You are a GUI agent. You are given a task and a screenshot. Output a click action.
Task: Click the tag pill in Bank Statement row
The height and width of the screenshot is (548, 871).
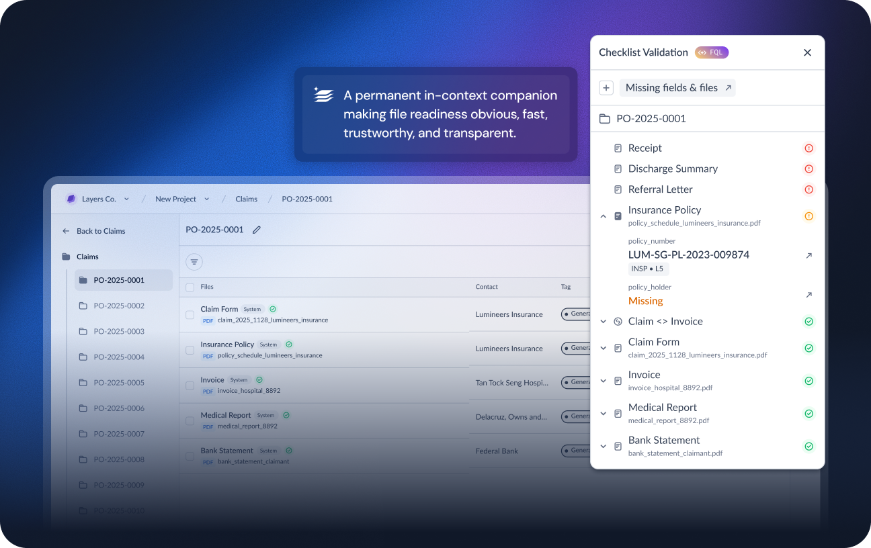tap(576, 451)
